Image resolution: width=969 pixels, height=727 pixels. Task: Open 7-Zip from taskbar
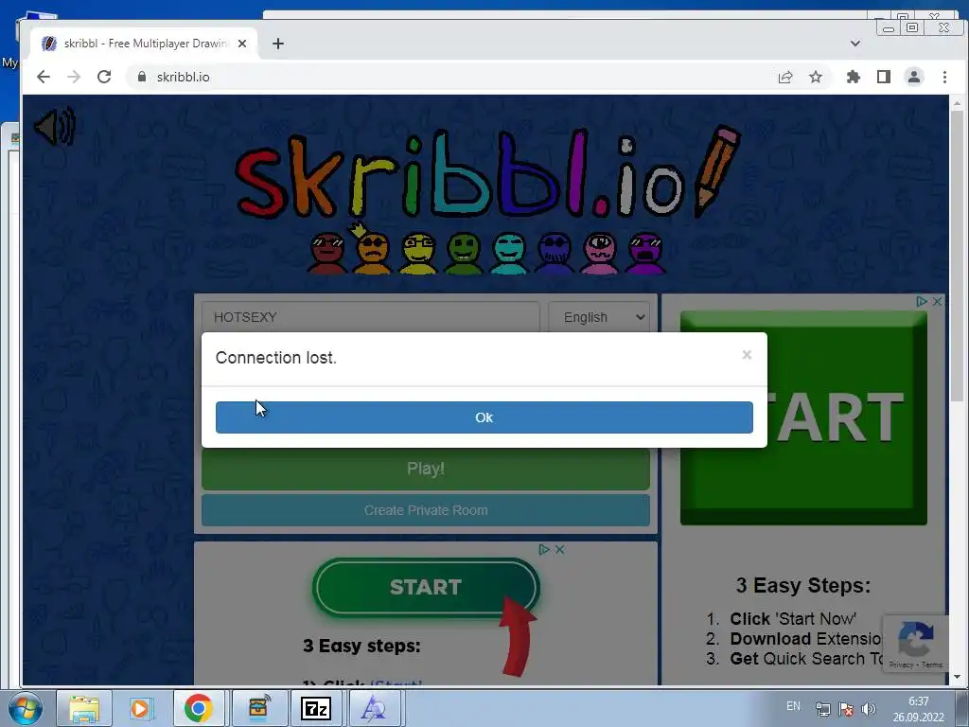[316, 708]
